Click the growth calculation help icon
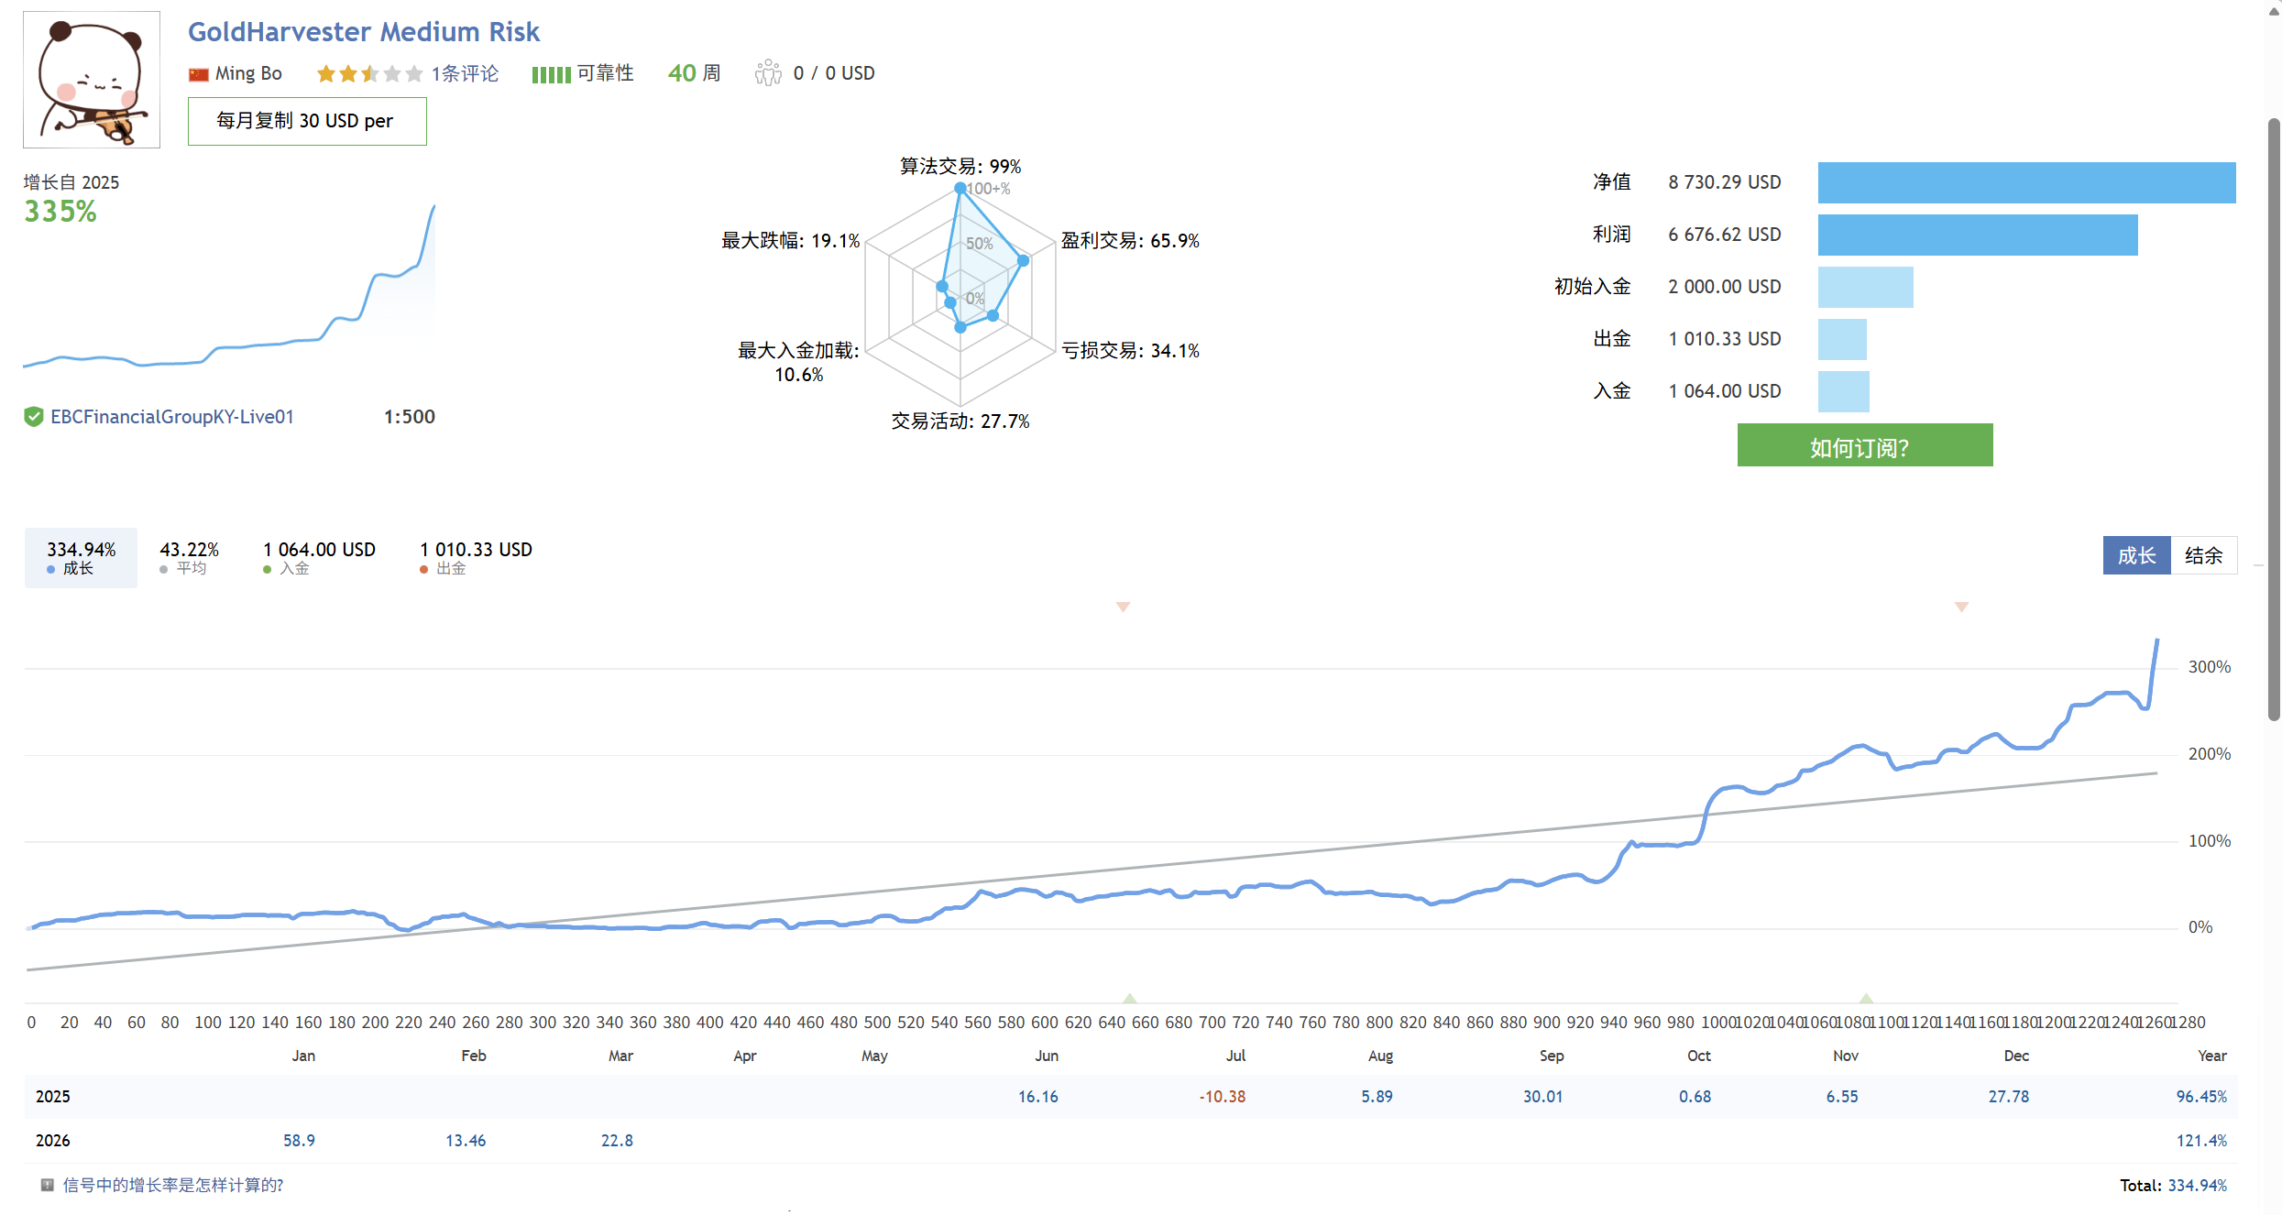The image size is (2282, 1215). click(47, 1185)
